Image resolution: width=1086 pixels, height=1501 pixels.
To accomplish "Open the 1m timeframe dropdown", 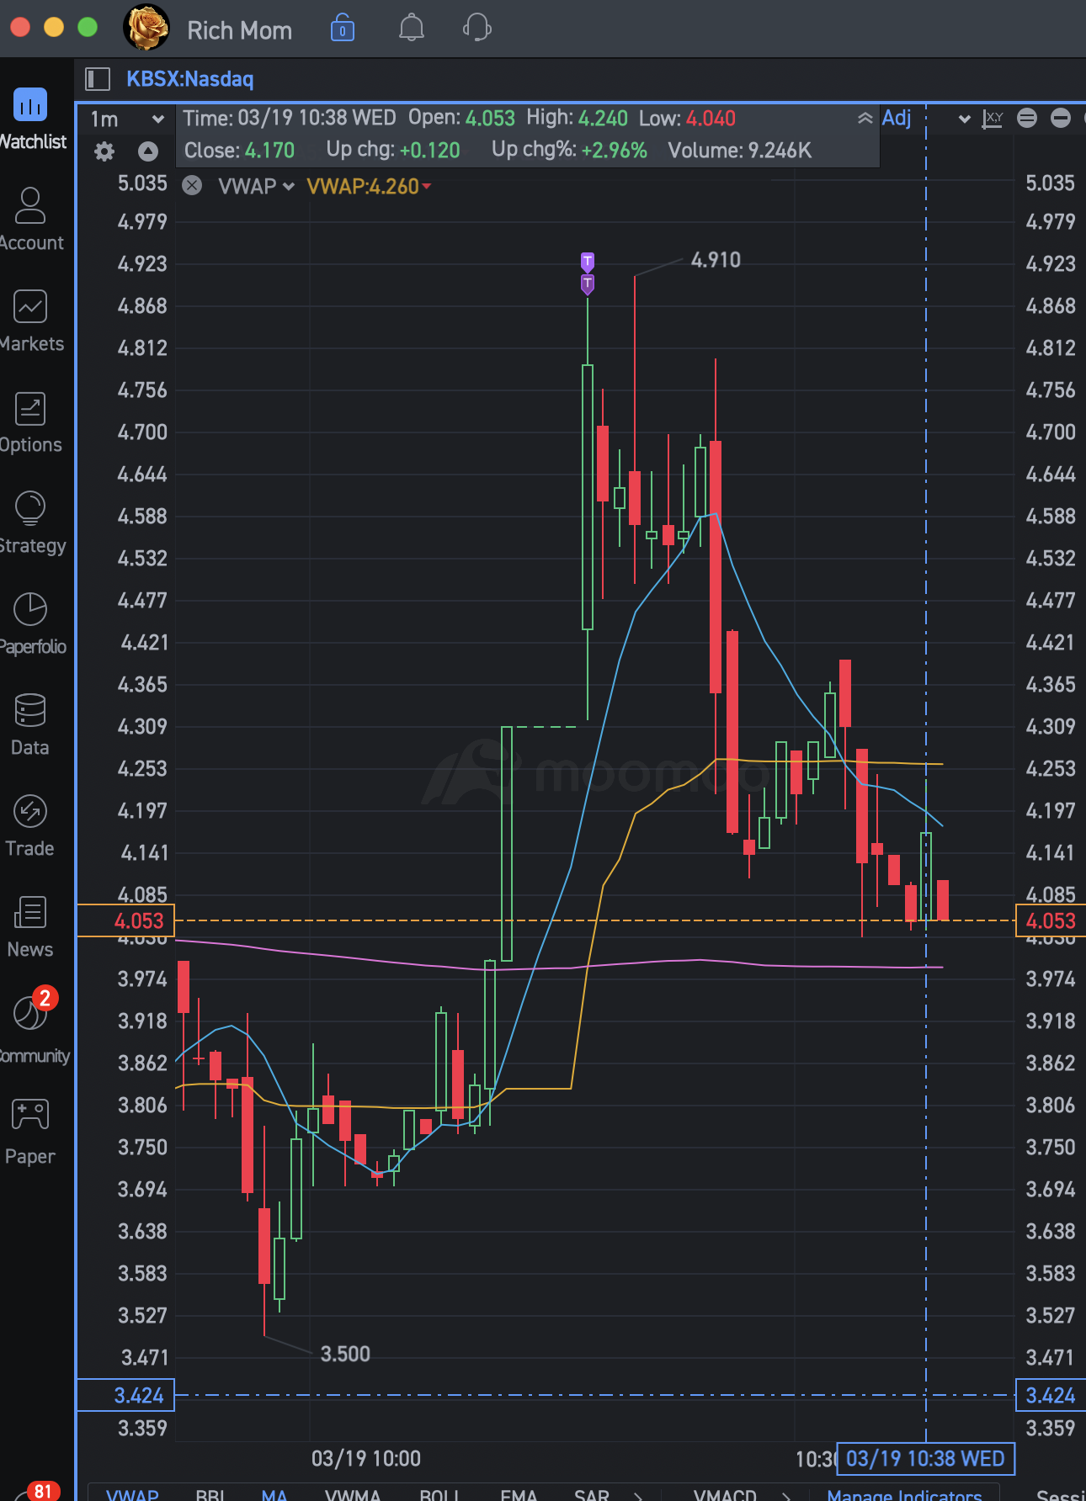I will coord(127,119).
